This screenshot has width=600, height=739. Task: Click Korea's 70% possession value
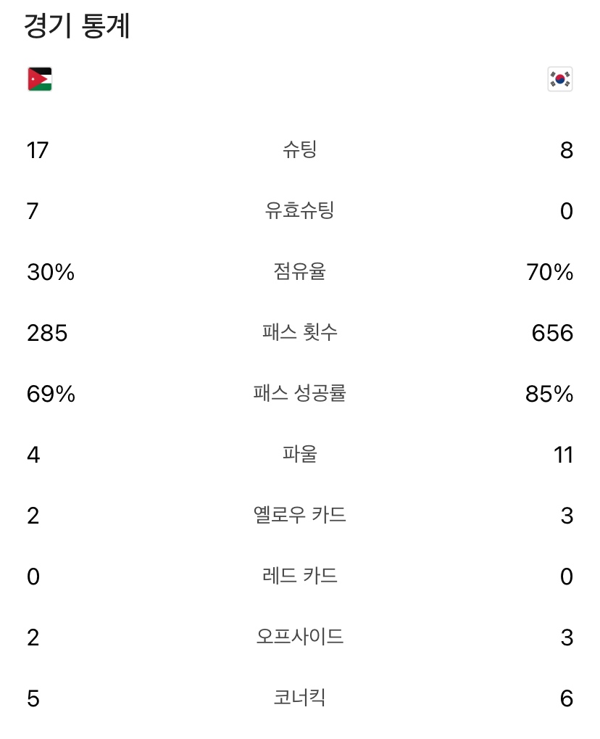tap(549, 273)
